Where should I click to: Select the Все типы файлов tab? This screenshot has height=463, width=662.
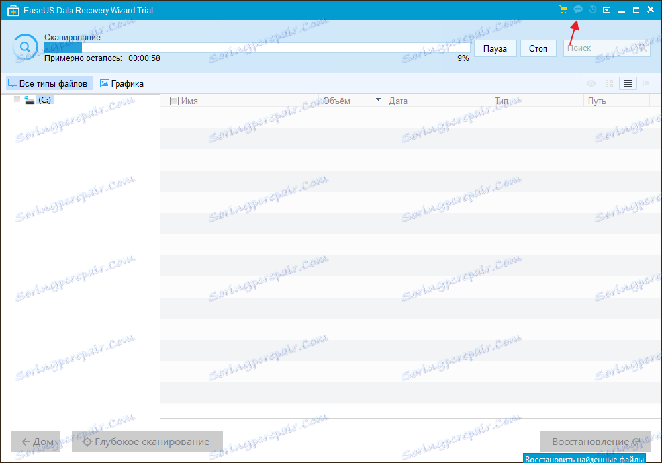[x=48, y=83]
